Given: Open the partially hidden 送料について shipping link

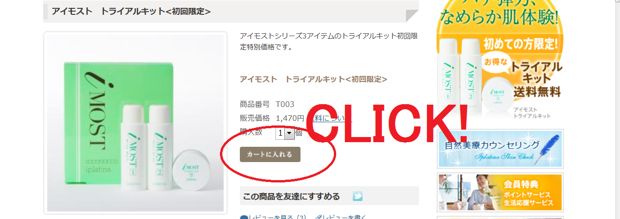Looking at the screenshot, I should coord(331,118).
